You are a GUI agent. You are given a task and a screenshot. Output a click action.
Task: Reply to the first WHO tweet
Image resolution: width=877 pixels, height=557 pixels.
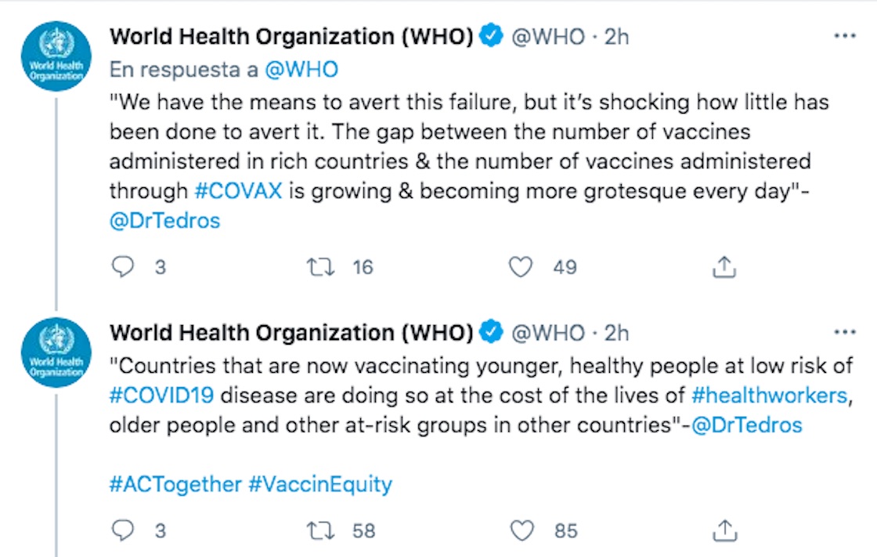tap(124, 268)
